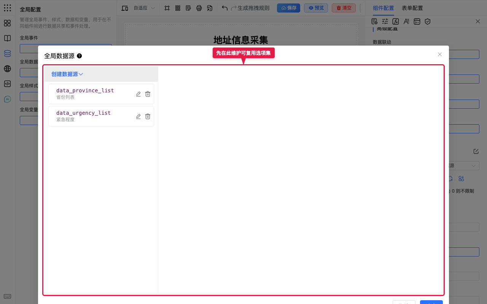Open the globe sidebar icon
The height and width of the screenshot is (304, 487).
7,69
